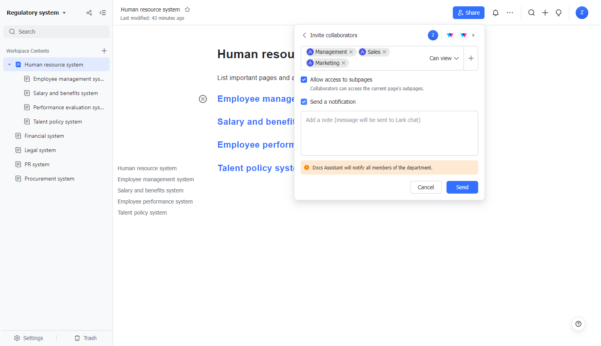The height and width of the screenshot is (346, 601).
Task: Jump to Employee performance system outline entry
Action: pyautogui.click(x=155, y=202)
